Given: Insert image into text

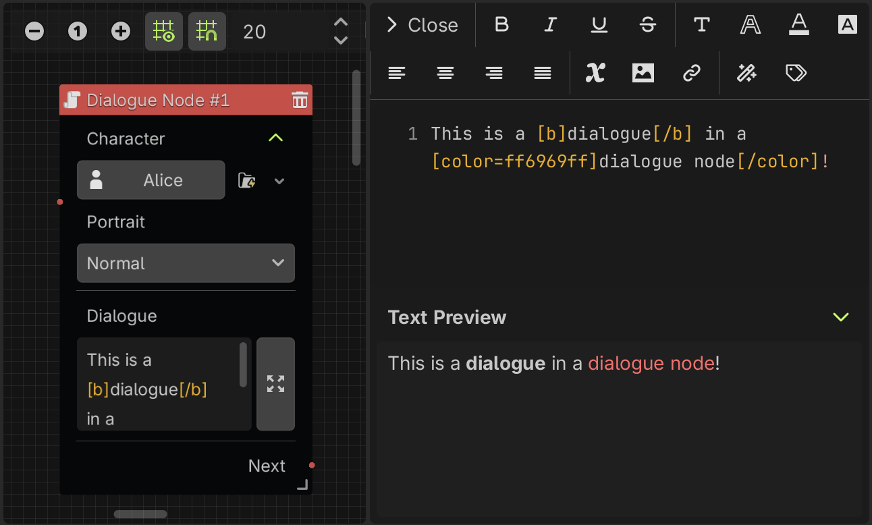Looking at the screenshot, I should [x=643, y=73].
